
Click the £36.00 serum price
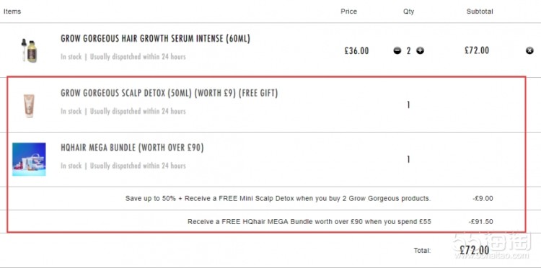(x=356, y=51)
